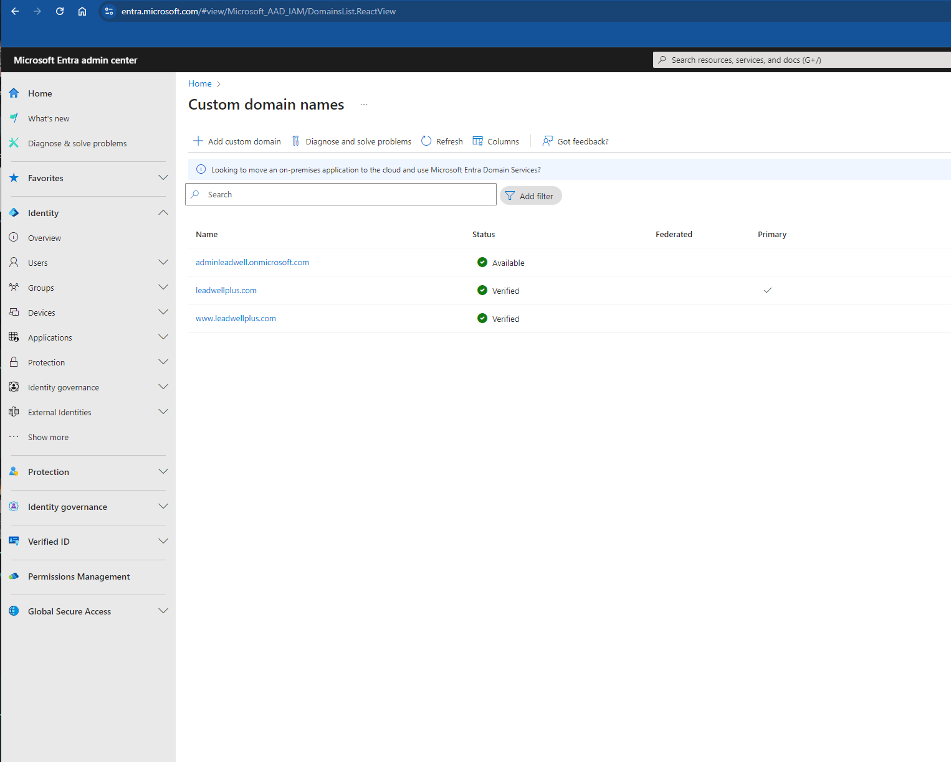Reload the page with browser refresh icon

coord(60,11)
